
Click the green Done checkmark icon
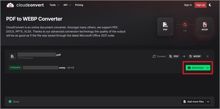click(x=10, y=102)
